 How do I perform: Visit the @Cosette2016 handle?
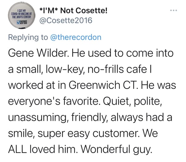tap(66, 20)
